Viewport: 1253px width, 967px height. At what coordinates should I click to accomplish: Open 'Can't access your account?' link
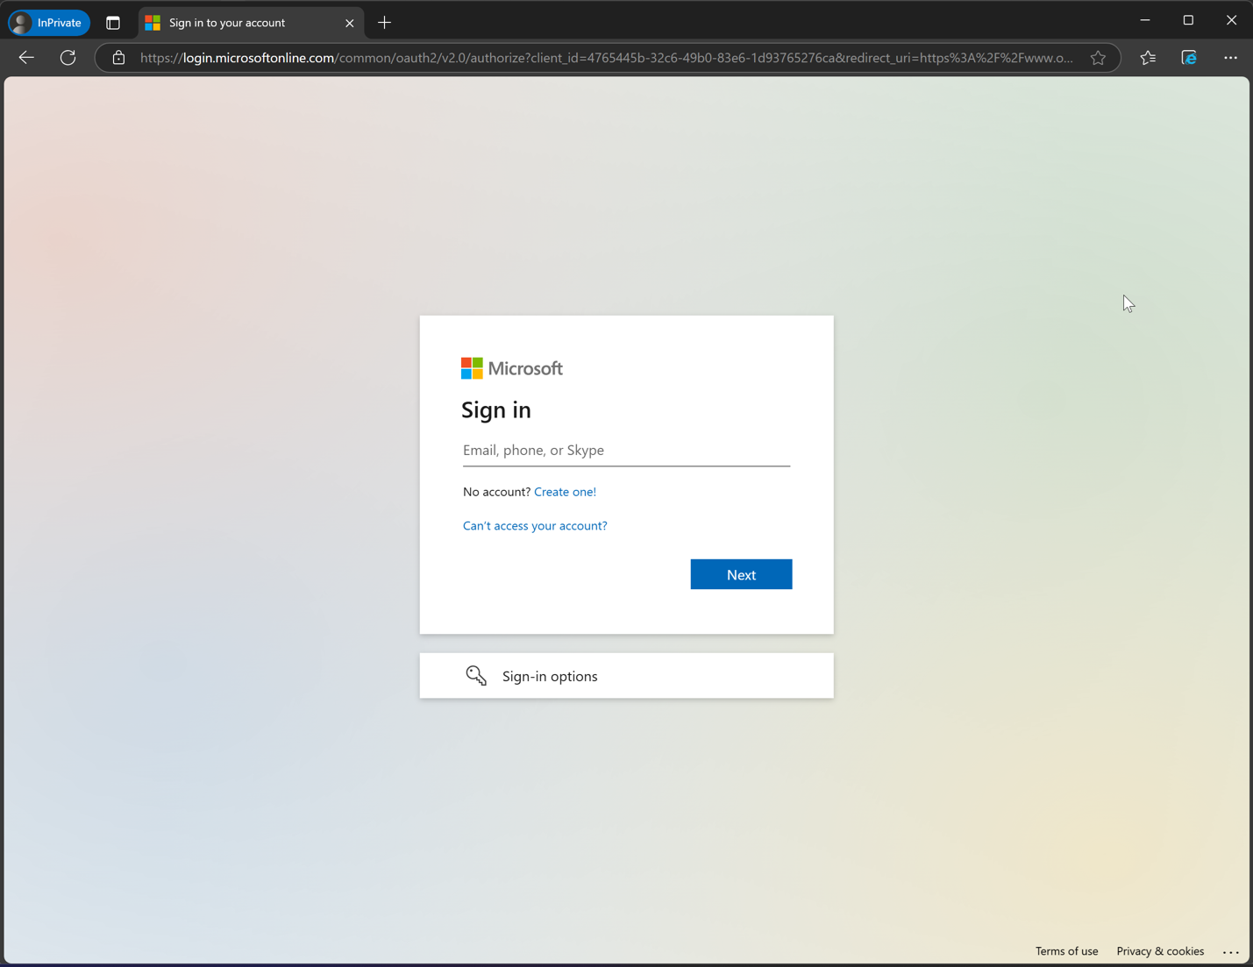point(535,526)
